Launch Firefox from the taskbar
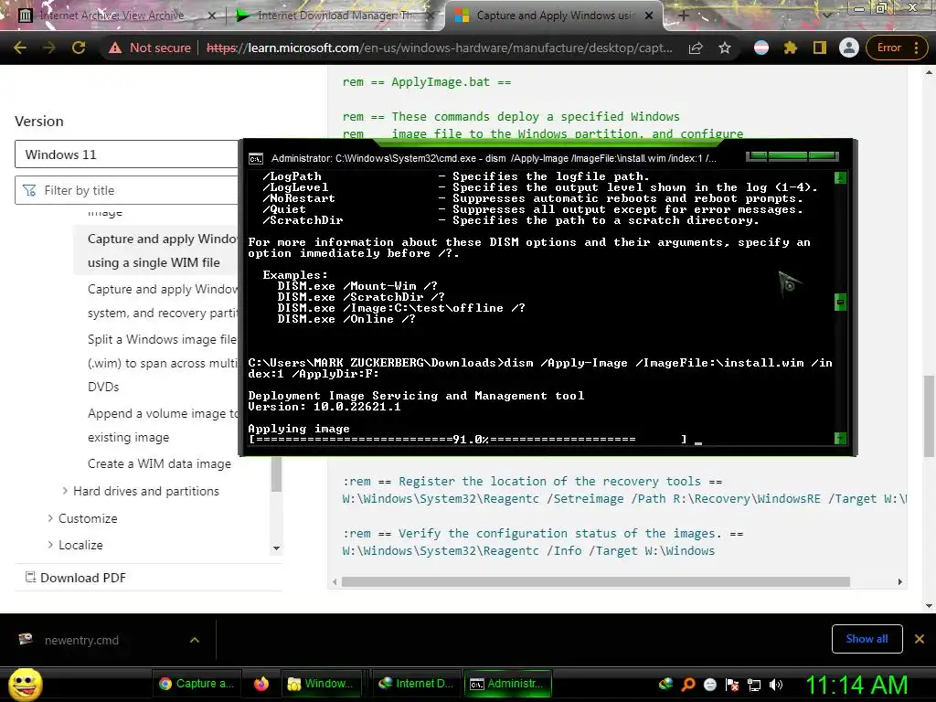936x702 pixels. coord(261,684)
